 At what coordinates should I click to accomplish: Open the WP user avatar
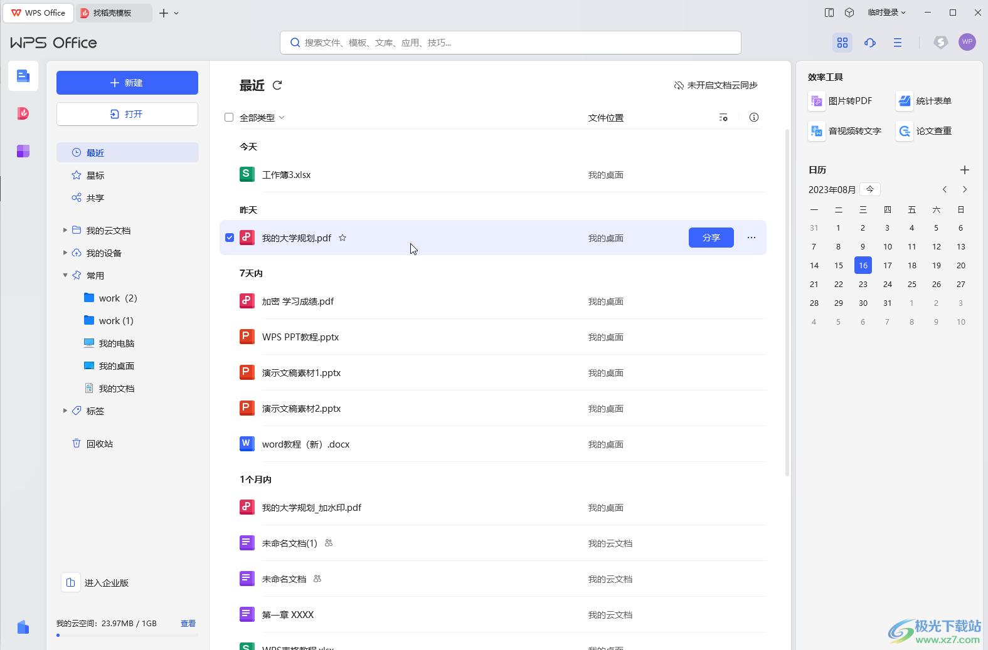coord(967,42)
